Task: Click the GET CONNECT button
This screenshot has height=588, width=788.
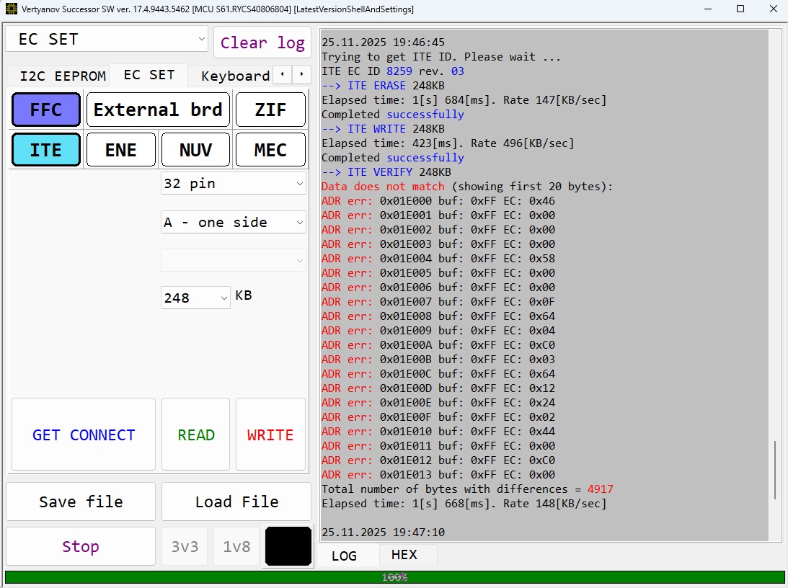Action: tap(84, 435)
